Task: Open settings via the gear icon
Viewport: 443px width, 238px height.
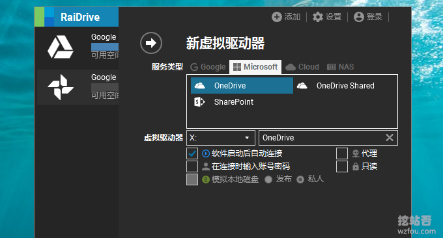Action: point(318,17)
